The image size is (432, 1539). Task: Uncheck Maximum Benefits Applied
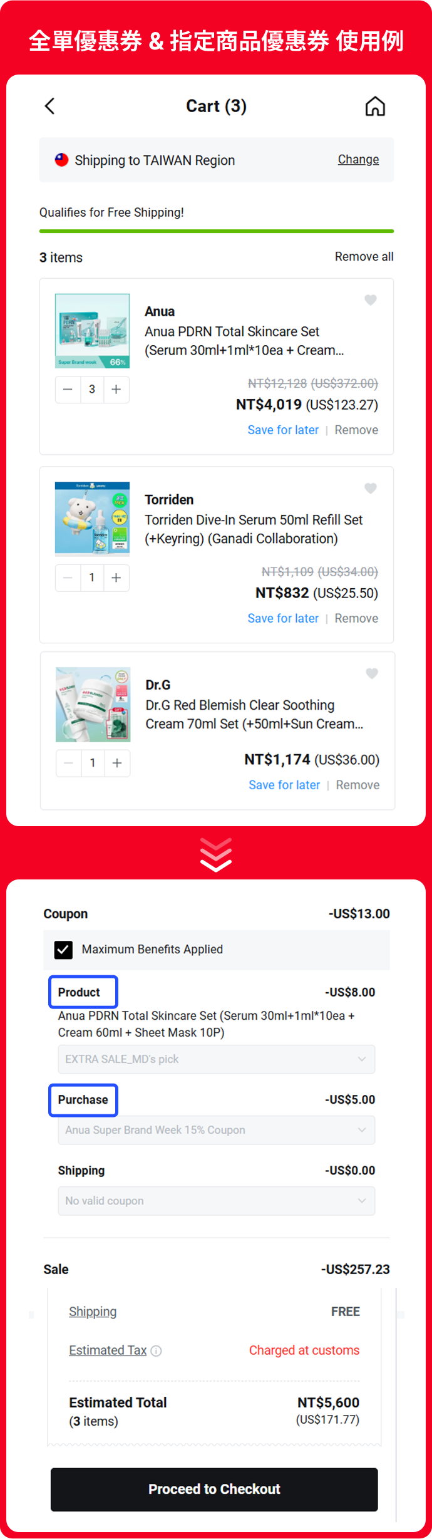coord(63,950)
